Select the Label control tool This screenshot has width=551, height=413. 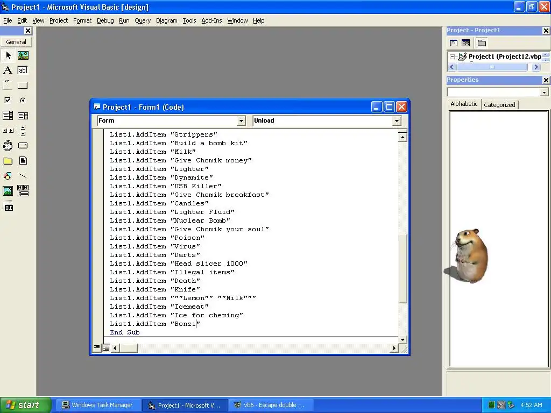click(8, 70)
